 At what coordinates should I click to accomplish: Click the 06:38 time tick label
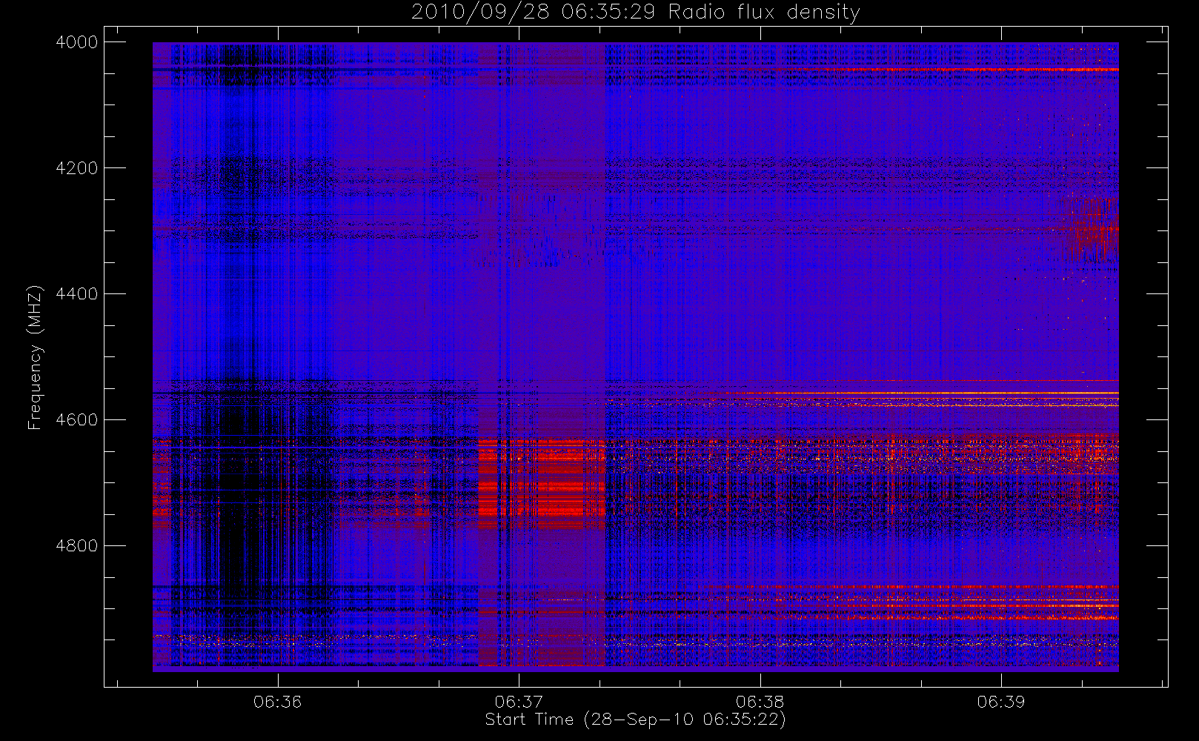pos(760,702)
